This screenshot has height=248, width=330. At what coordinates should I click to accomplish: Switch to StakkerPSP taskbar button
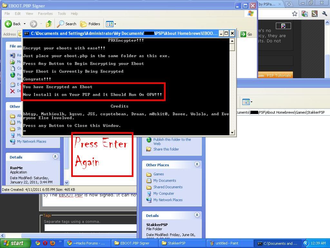click(182, 243)
